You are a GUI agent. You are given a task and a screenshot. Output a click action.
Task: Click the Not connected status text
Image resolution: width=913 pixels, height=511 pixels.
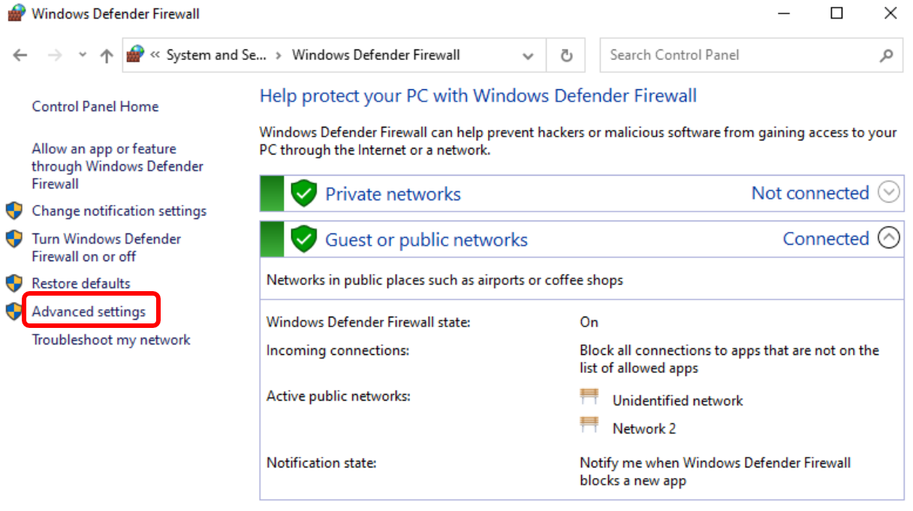coord(810,193)
